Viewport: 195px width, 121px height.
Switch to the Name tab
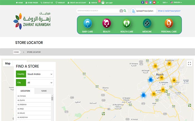coord(44,91)
